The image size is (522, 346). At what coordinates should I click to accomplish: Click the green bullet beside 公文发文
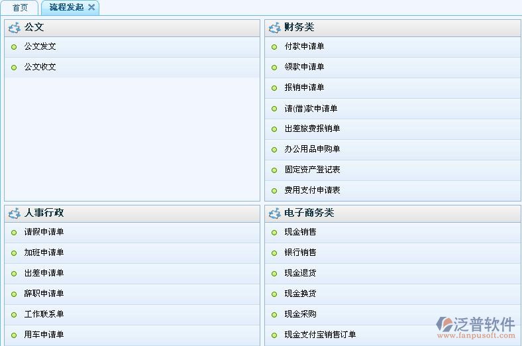click(14, 47)
